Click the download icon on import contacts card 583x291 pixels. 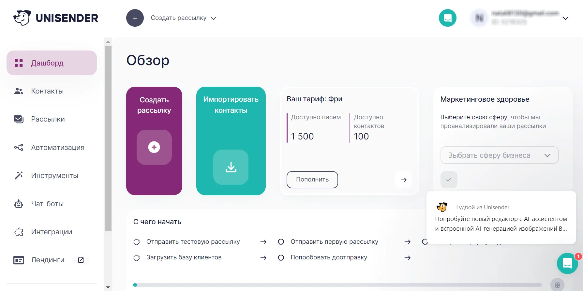(x=231, y=167)
